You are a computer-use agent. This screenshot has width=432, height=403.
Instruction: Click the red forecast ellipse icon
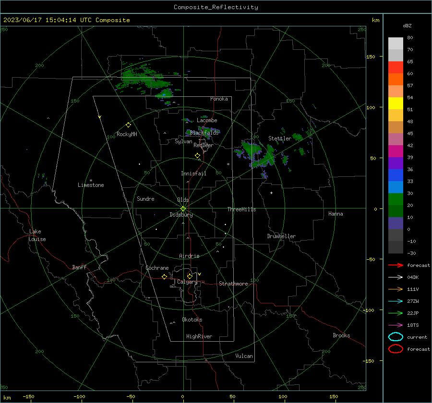pyautogui.click(x=396, y=349)
